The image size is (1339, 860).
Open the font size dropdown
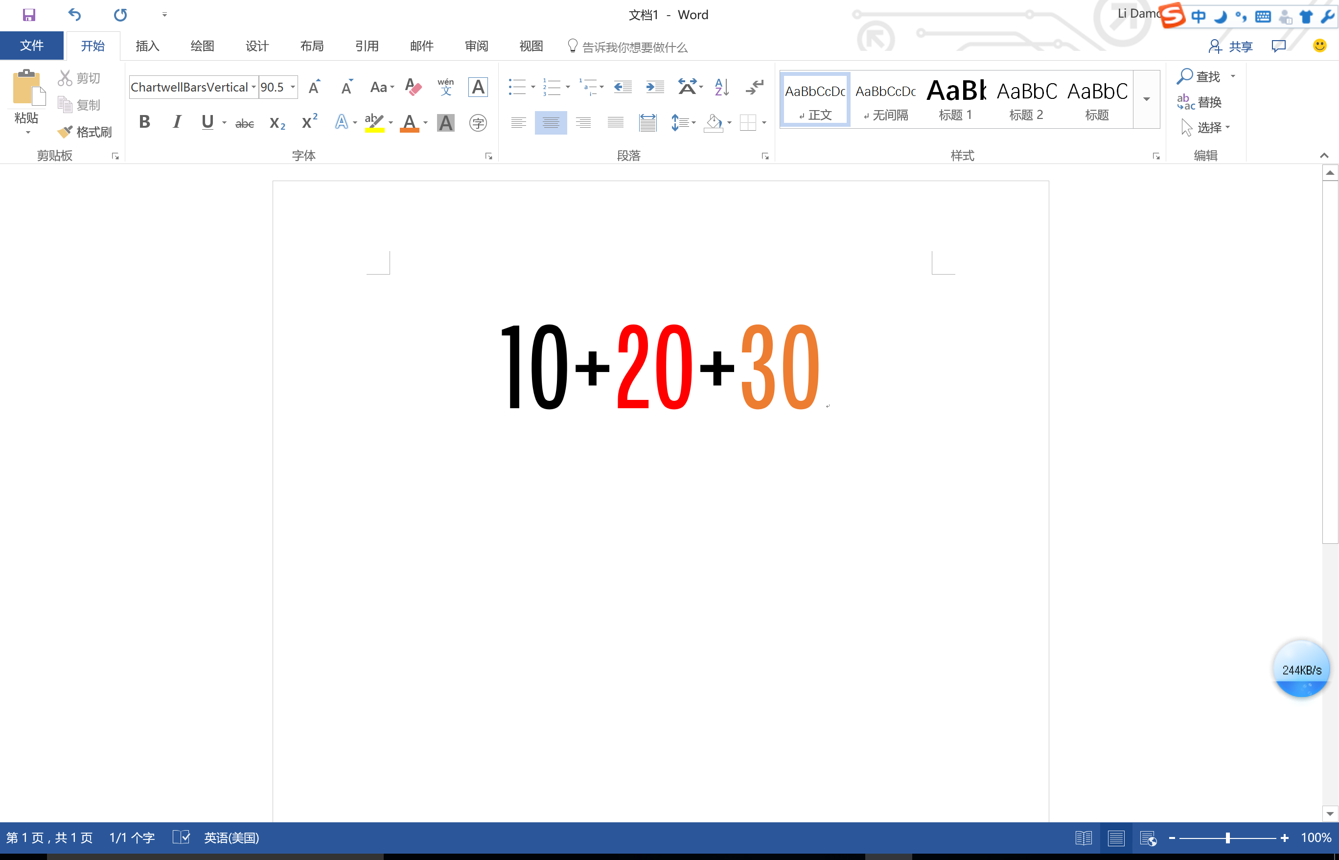[x=293, y=87]
